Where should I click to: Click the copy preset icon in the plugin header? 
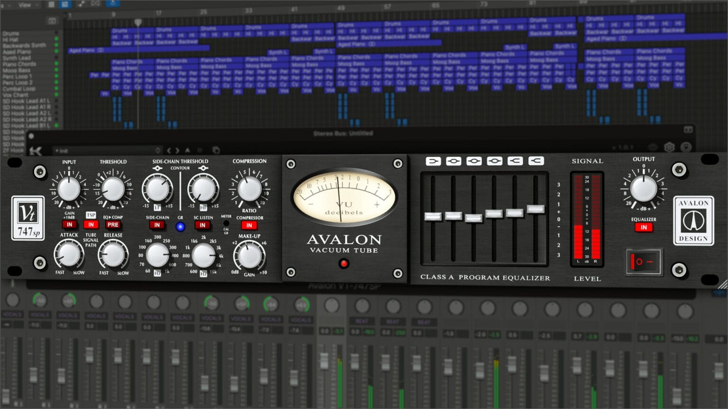(216, 149)
